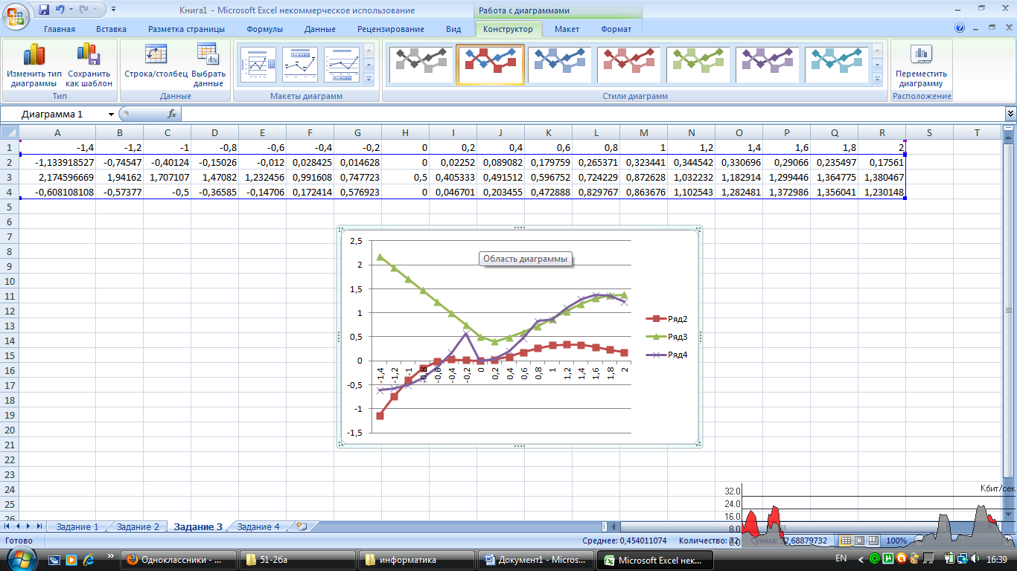Open Customize Quick Access Toolbar dropdown
Viewport: 1017px width, 571px height.
113,10
